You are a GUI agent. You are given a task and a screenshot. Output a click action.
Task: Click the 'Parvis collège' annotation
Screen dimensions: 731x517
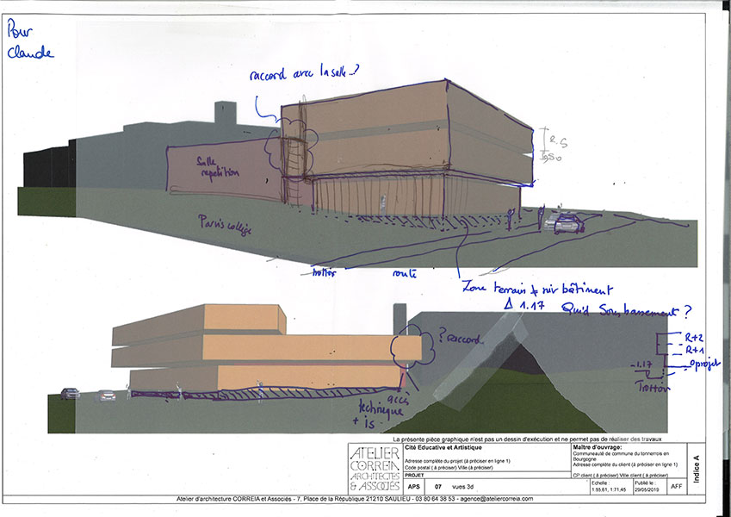tap(224, 224)
